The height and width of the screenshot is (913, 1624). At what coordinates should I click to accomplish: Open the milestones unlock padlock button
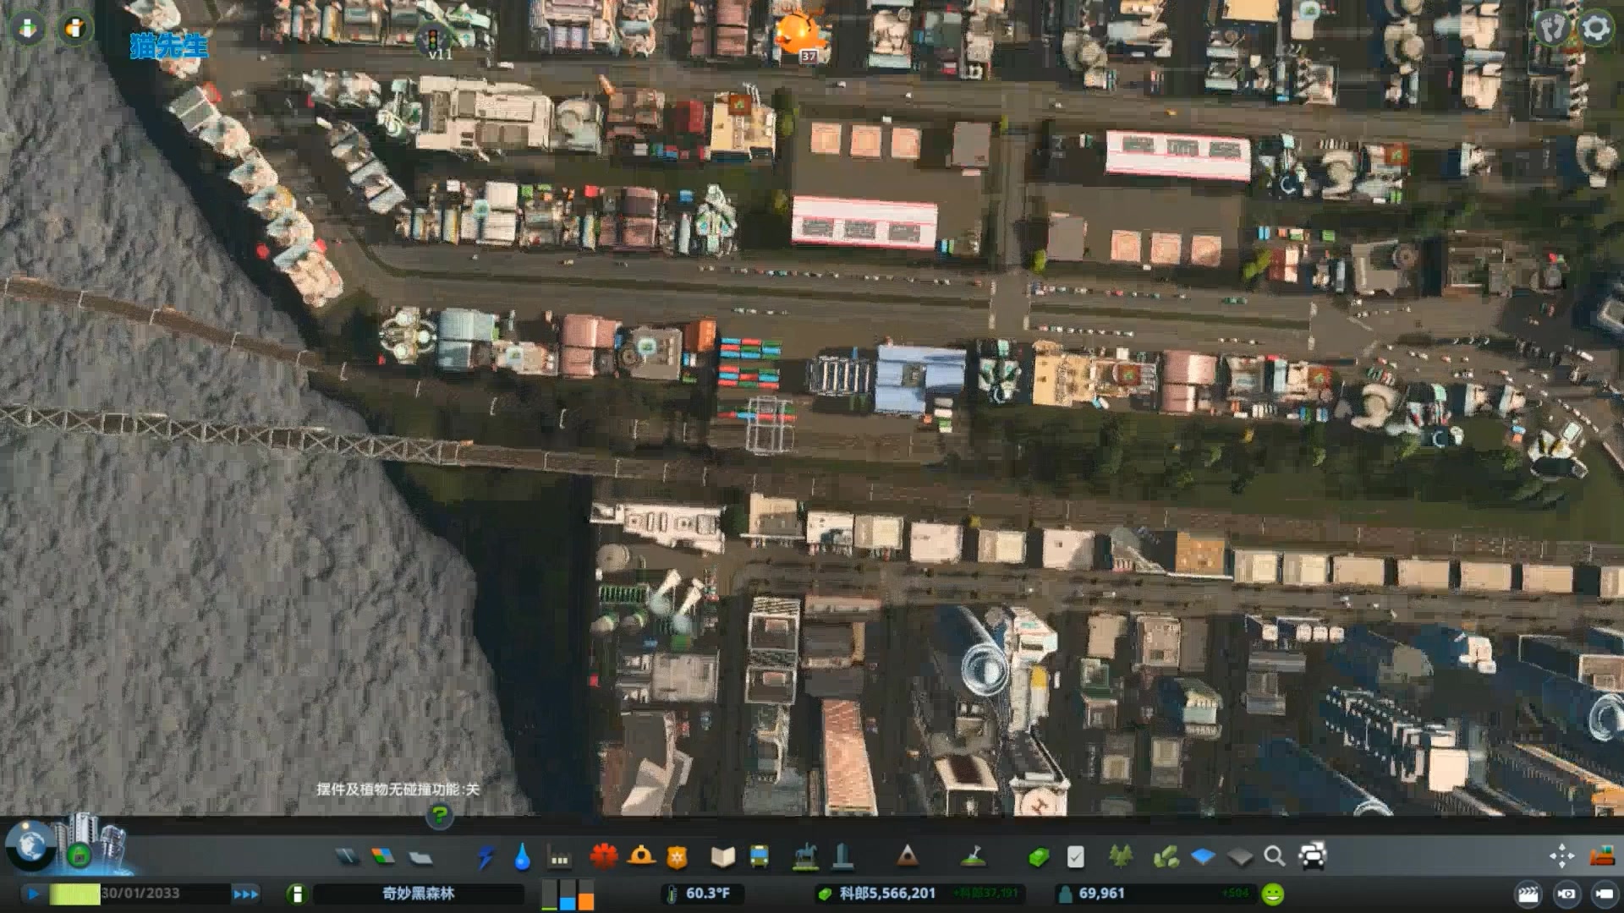coord(80,856)
